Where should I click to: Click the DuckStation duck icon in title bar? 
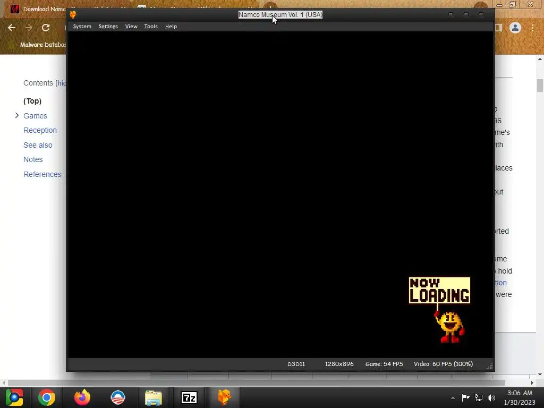pyautogui.click(x=73, y=14)
